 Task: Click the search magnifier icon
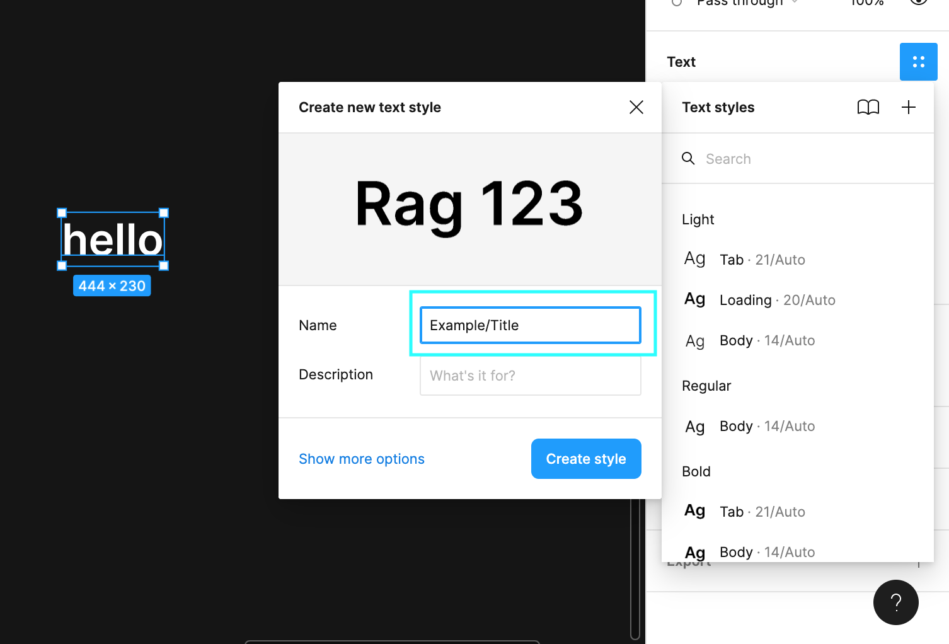point(688,158)
